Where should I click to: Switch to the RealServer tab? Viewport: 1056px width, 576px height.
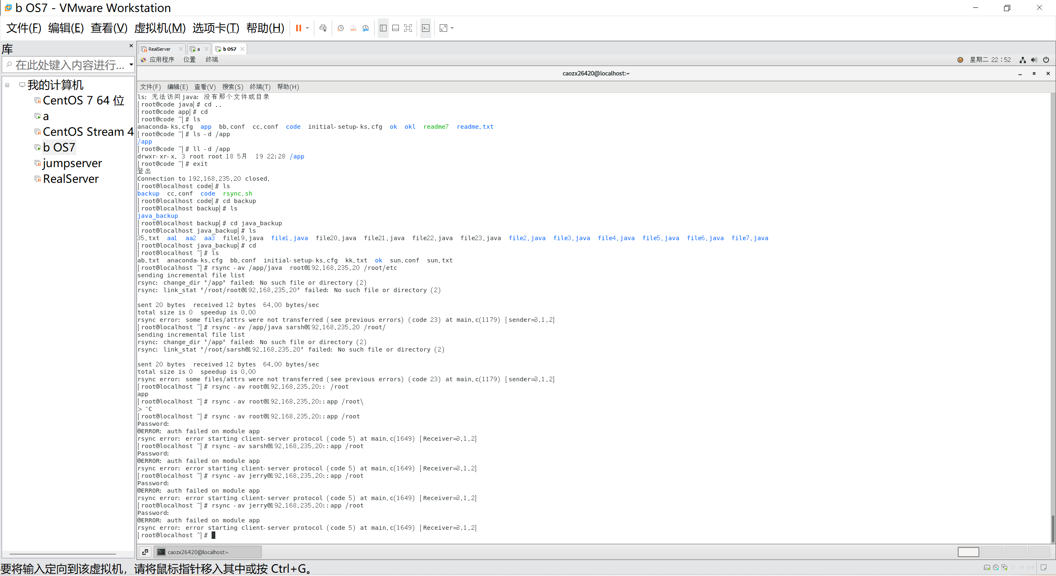pos(159,49)
